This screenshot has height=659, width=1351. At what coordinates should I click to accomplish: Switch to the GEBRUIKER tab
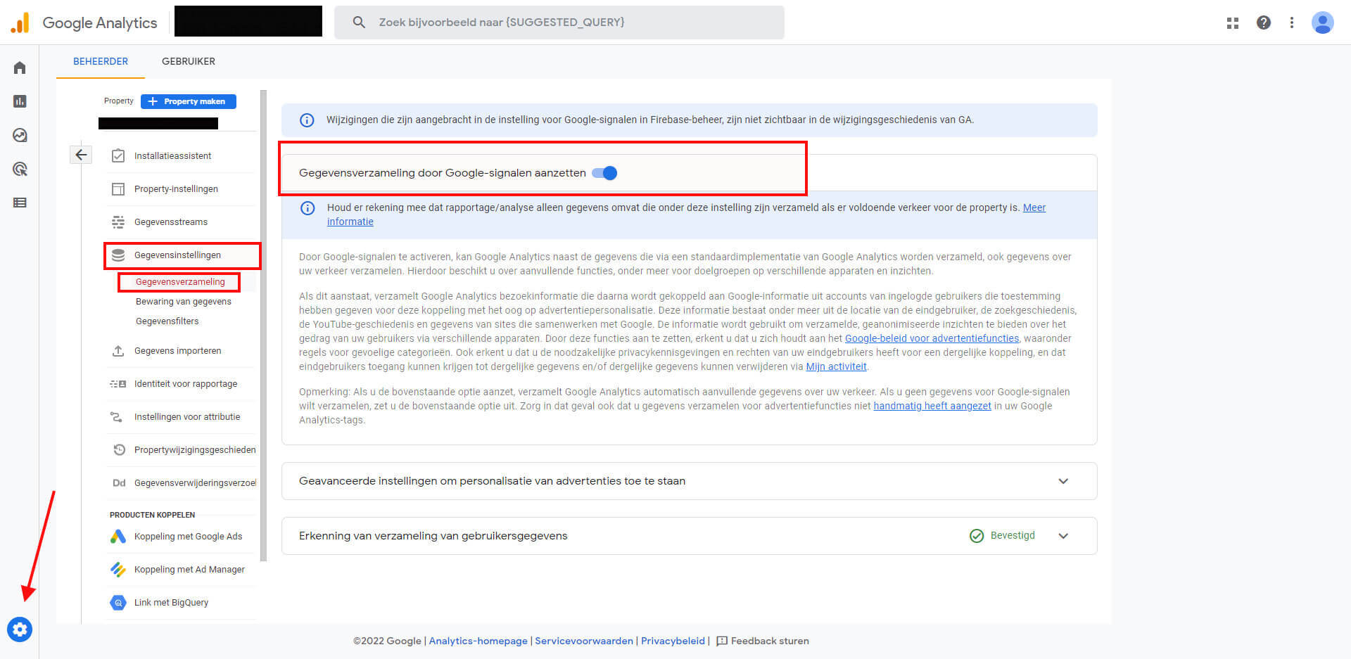[x=189, y=61]
